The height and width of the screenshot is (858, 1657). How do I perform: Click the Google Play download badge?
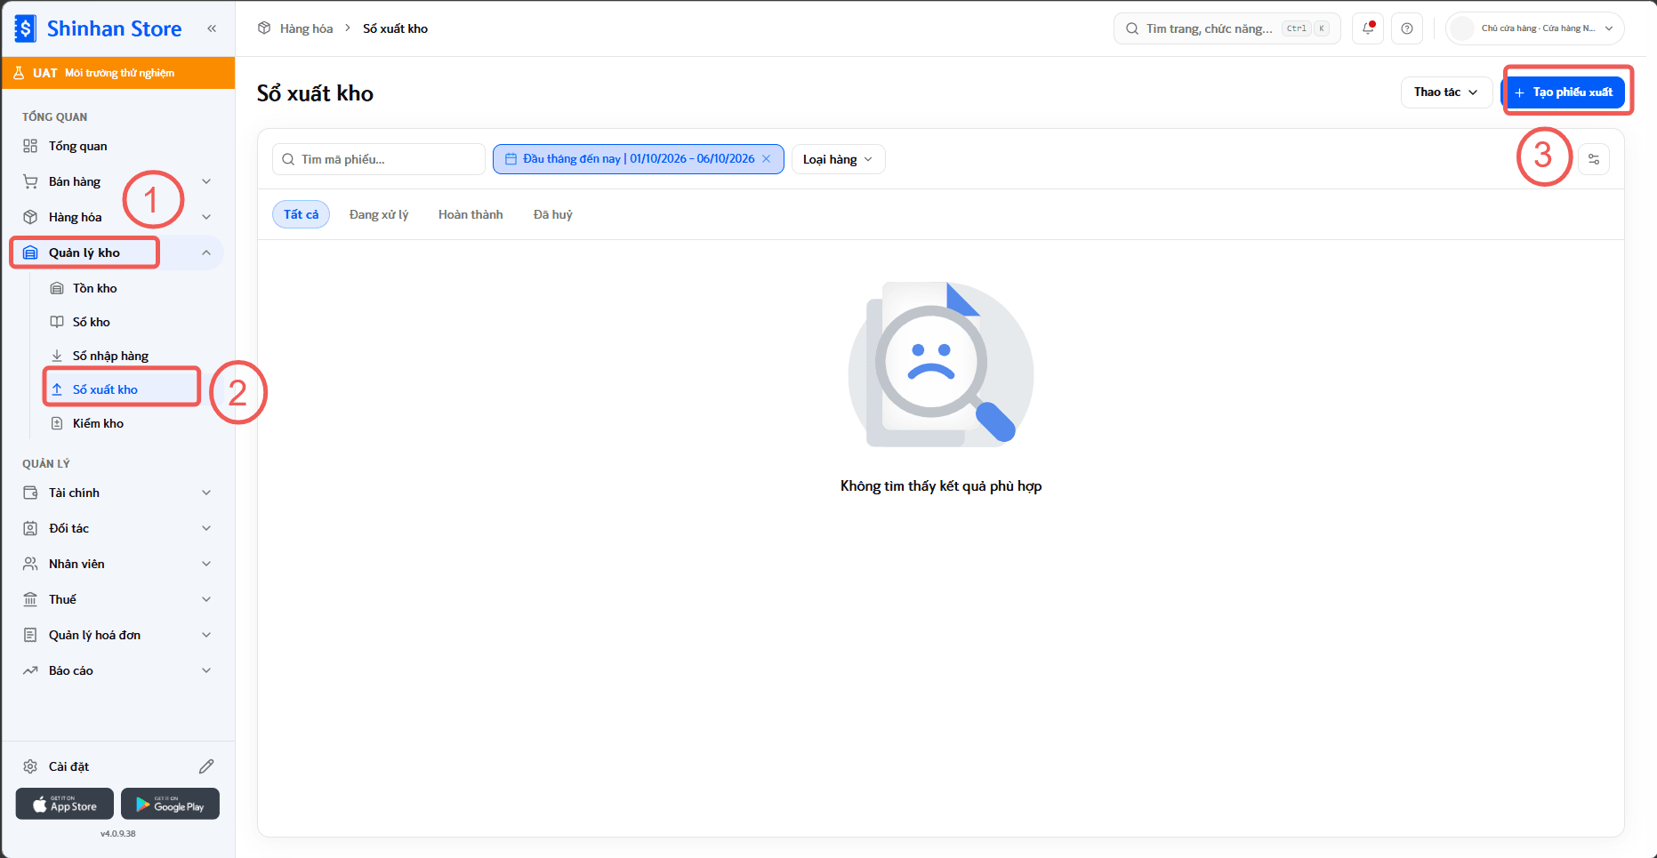(x=170, y=804)
